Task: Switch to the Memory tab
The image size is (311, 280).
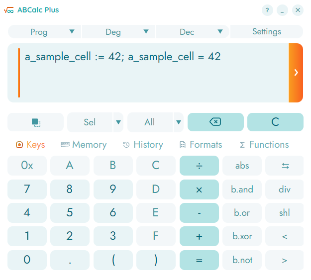Action: [84, 145]
